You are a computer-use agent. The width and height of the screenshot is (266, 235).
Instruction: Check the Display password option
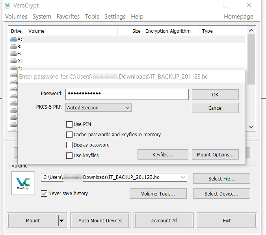click(69, 145)
